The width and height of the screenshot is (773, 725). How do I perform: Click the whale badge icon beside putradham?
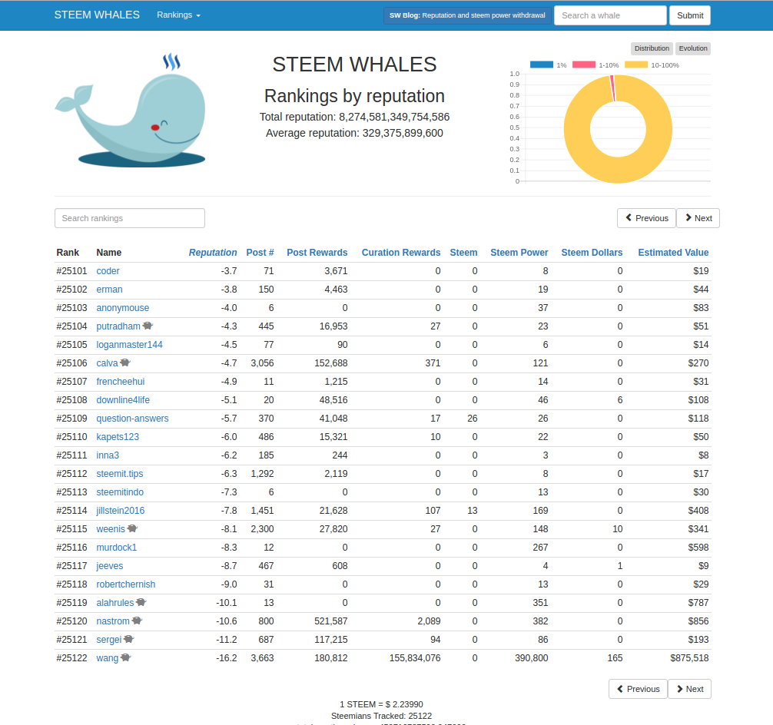pos(148,326)
